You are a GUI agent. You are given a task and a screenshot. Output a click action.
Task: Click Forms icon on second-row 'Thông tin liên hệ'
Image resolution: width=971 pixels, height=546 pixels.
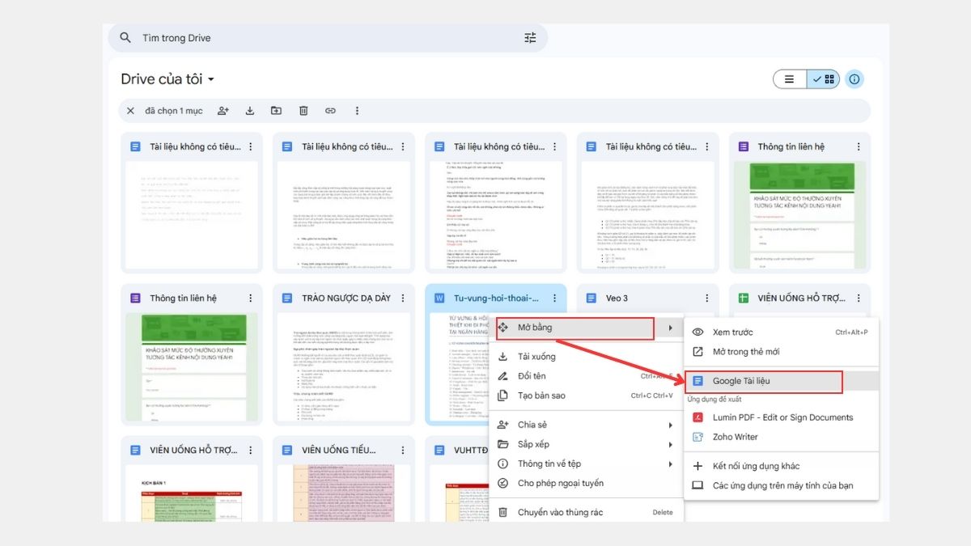(135, 298)
